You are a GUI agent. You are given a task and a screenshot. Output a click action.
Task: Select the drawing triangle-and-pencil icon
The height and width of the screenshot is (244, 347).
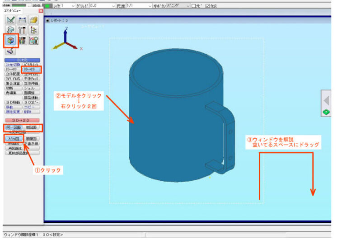[11, 20]
